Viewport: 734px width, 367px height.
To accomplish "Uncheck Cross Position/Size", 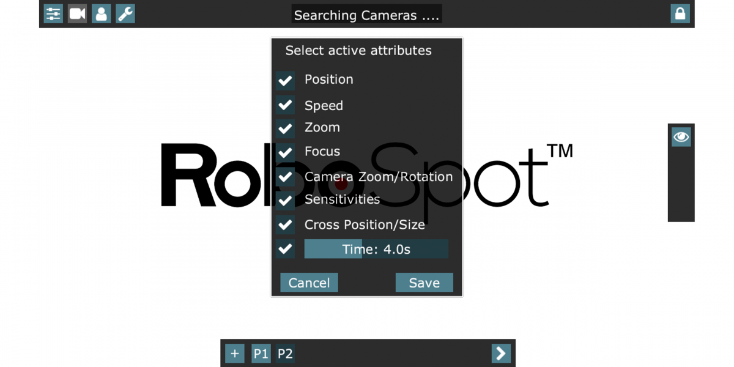I will coord(285,224).
